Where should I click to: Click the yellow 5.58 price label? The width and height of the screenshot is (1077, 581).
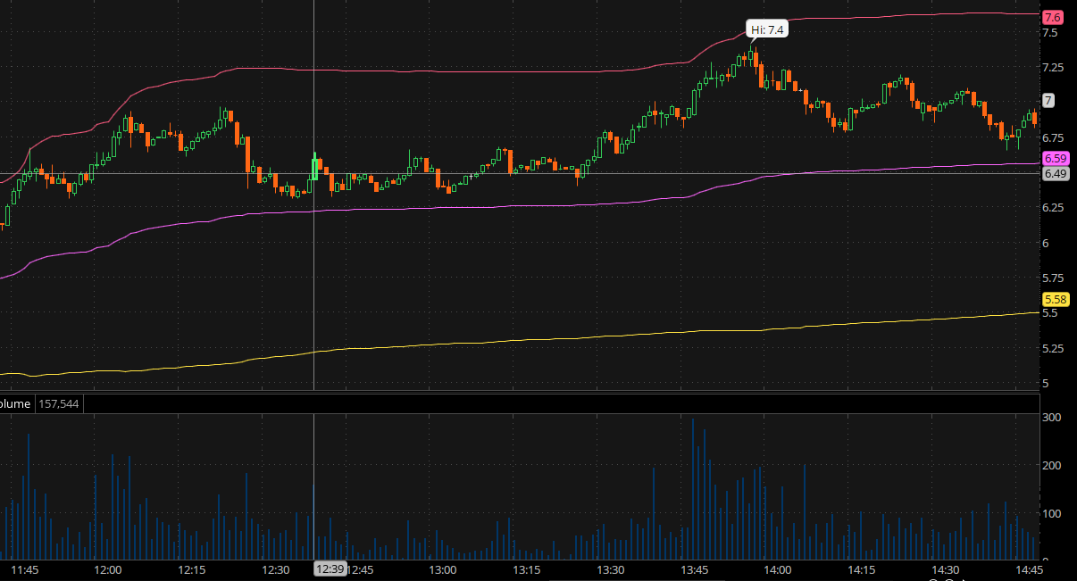pos(1056,299)
